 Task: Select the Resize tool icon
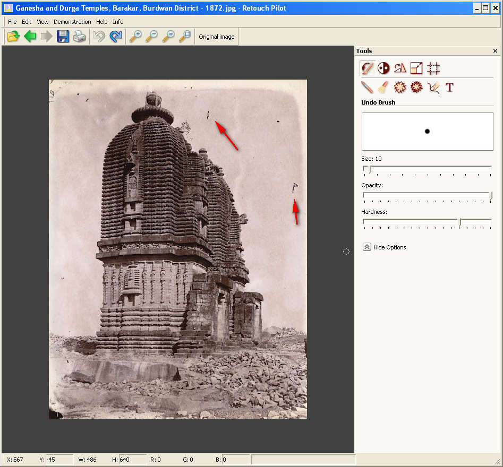[x=416, y=68]
